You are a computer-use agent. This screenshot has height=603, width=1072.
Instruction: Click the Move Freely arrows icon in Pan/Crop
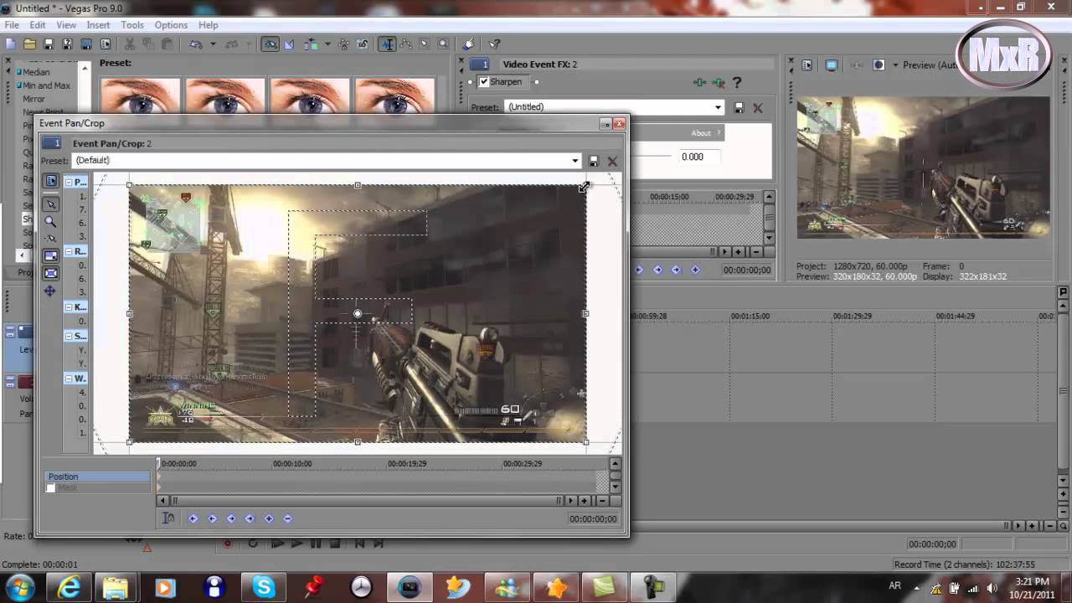[50, 291]
